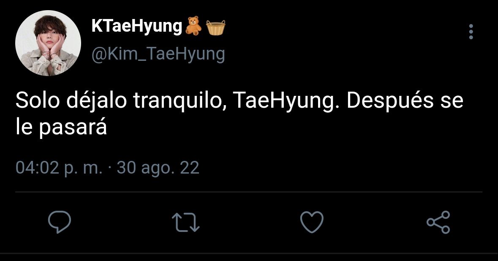Open the round profile picture avatar
This screenshot has width=498, height=261.
tap(48, 43)
